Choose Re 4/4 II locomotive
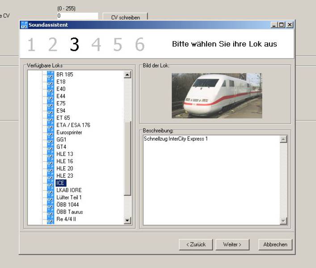 coord(66,219)
